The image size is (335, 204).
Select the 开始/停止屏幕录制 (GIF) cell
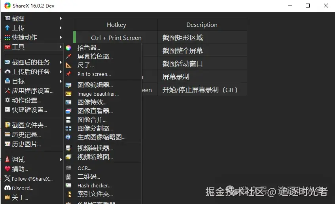pos(202,90)
